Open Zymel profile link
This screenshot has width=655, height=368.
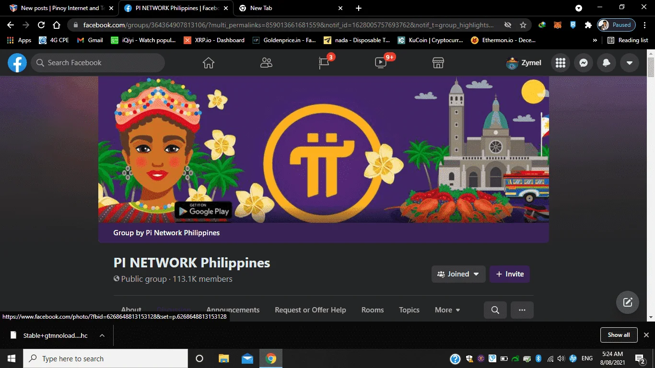point(524,63)
